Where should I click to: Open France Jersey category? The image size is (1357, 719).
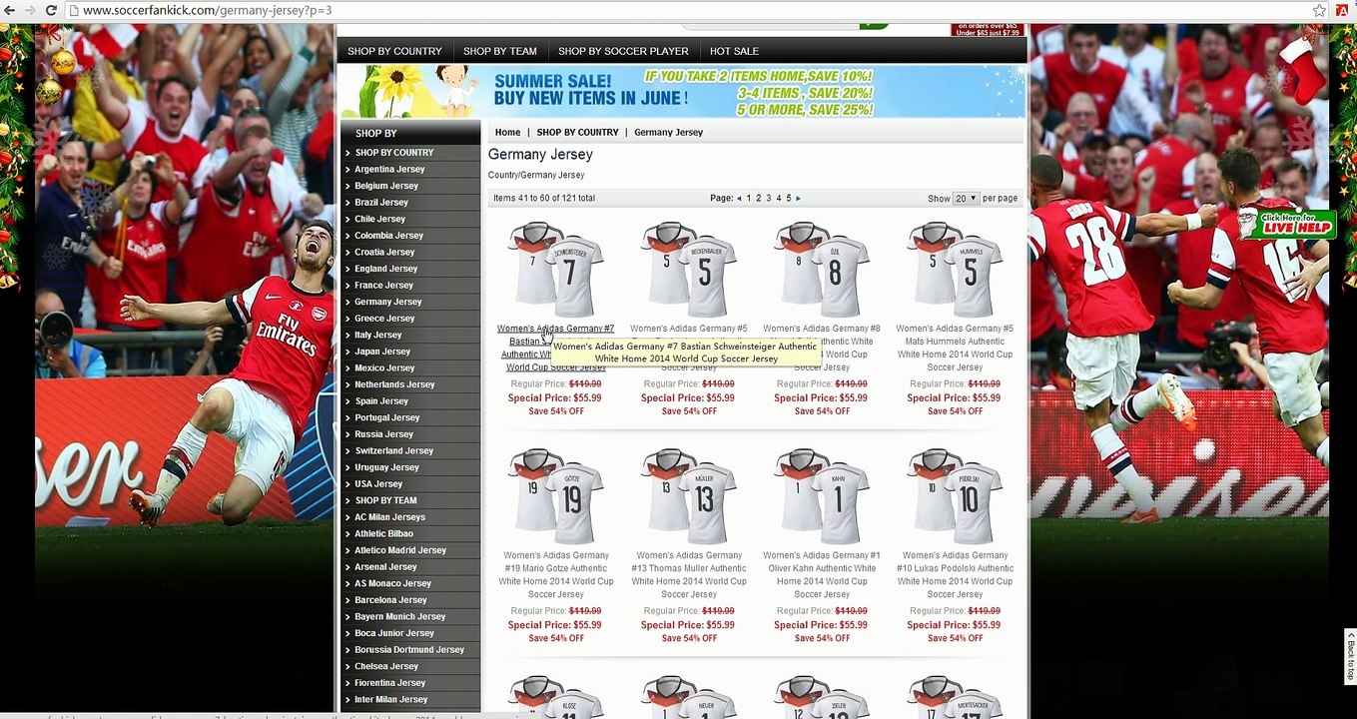[383, 286]
